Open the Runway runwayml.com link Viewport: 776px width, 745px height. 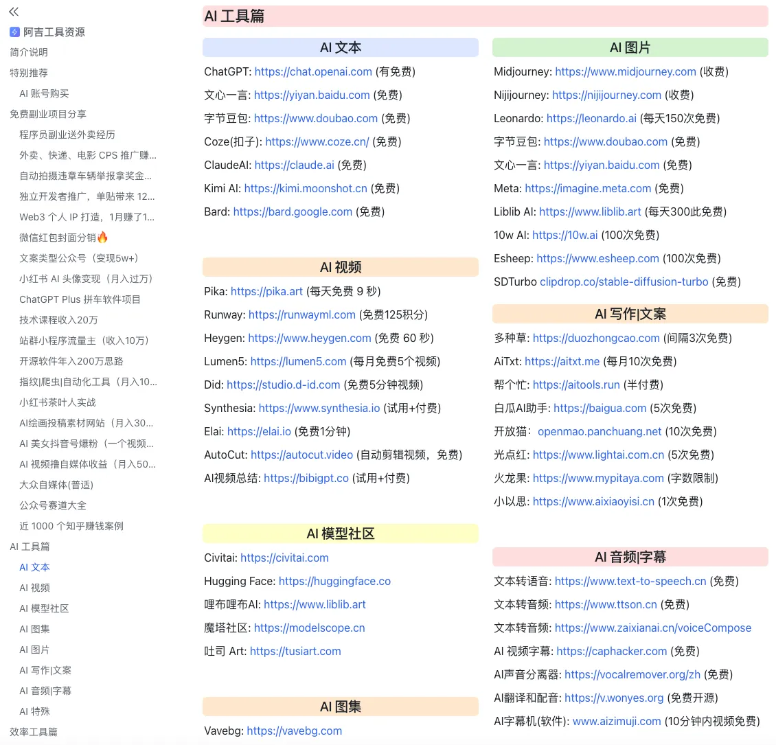click(x=302, y=314)
